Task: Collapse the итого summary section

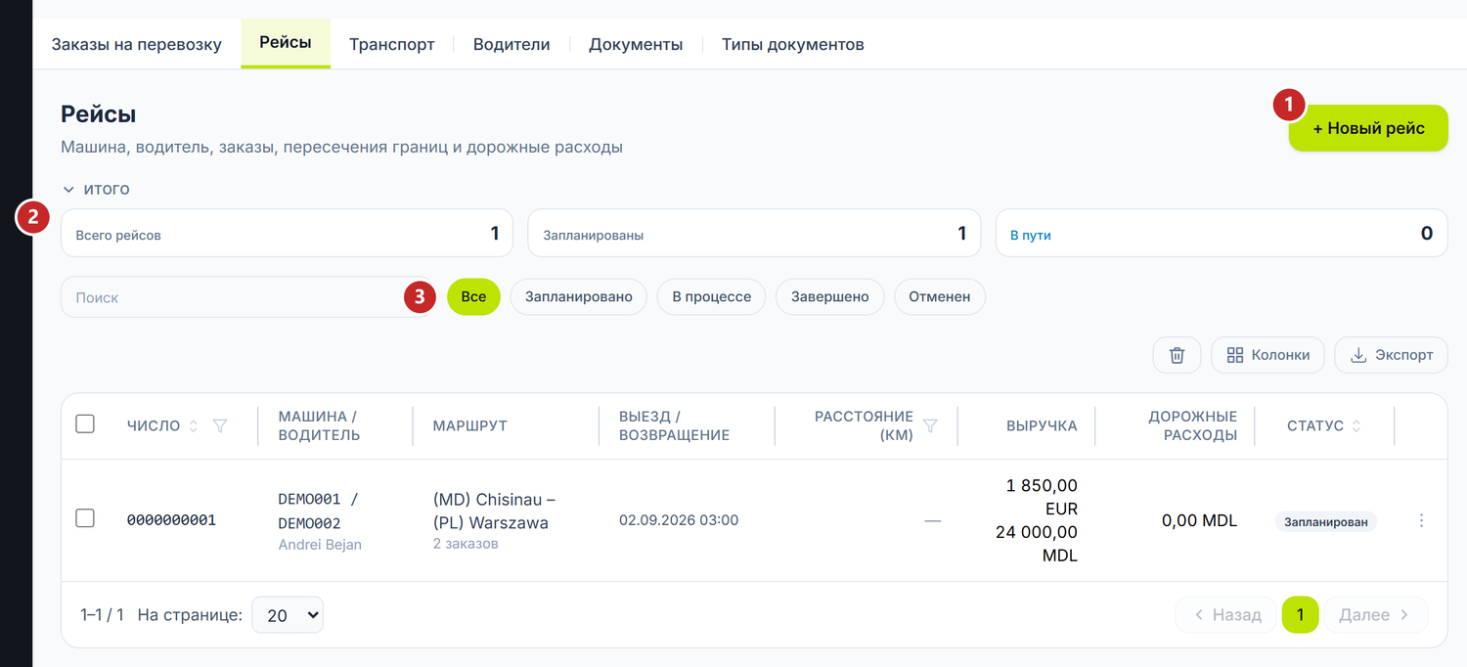Action: click(96, 189)
